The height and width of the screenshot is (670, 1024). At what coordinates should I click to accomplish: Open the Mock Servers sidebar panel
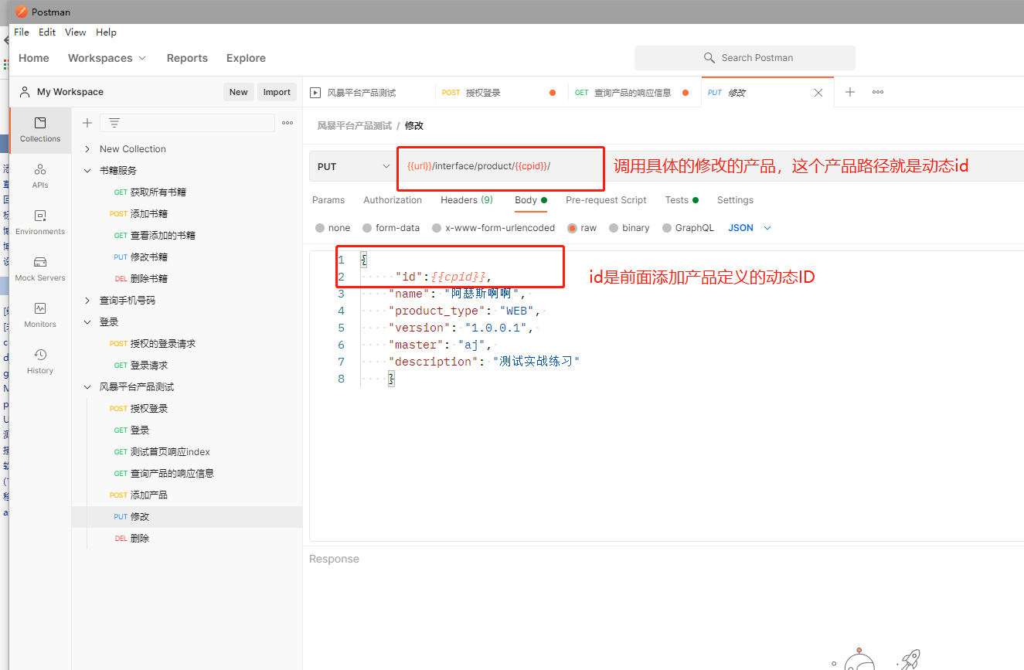[40, 269]
